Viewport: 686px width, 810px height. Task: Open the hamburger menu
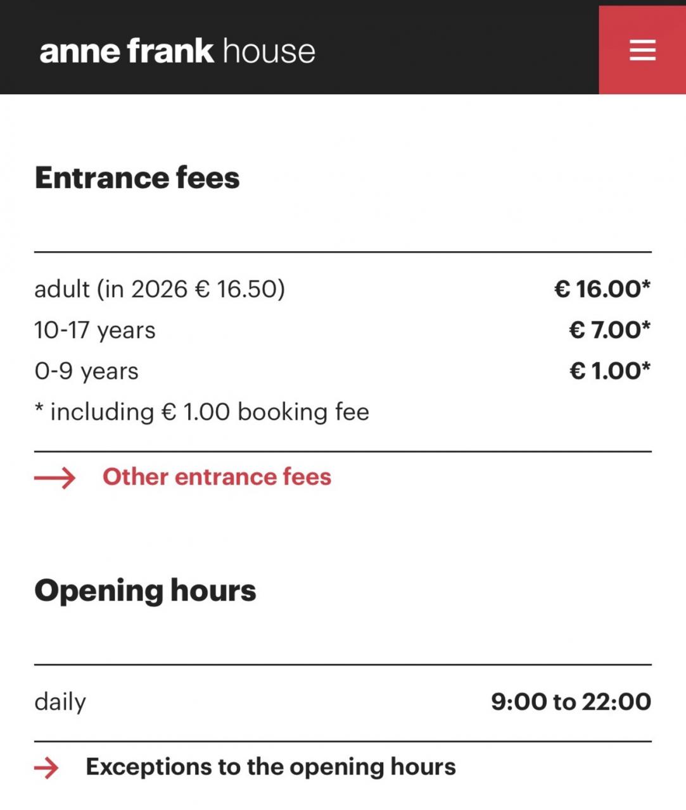pos(642,50)
